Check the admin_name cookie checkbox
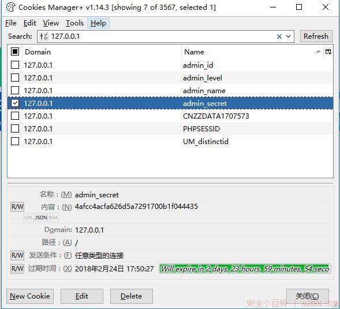Screen dimensions: 340x309 click(x=15, y=90)
